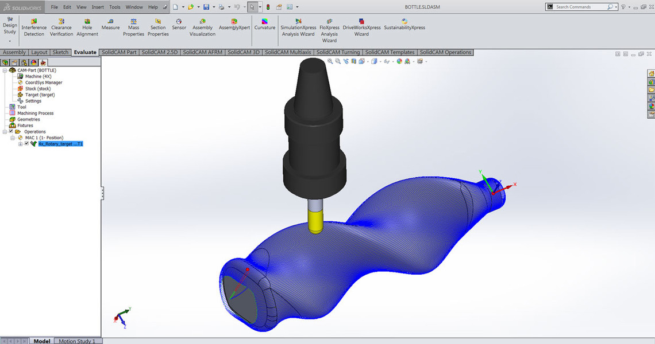Click Zoom to Fit in view toolbar
This screenshot has height=344, width=655.
coord(330,61)
